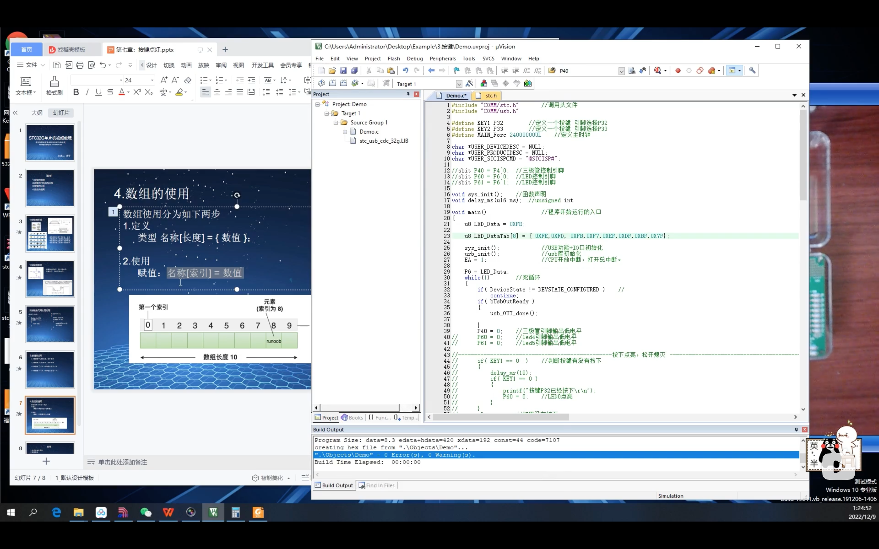Open the 动画 ribbon tab in WPS
The image size is (879, 549).
[x=186, y=65]
